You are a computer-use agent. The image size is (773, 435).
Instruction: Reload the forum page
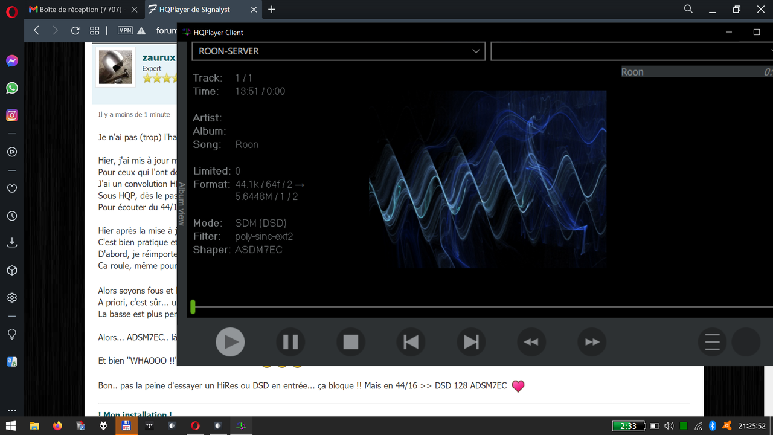pos(75,30)
